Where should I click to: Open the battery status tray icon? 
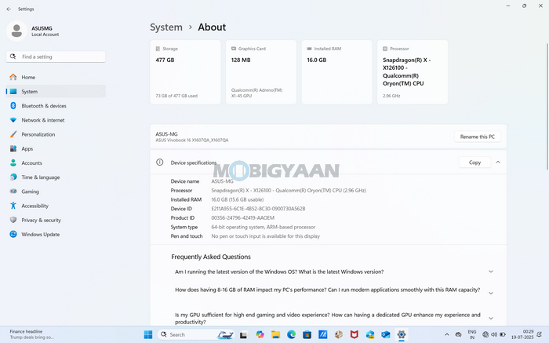(x=503, y=334)
